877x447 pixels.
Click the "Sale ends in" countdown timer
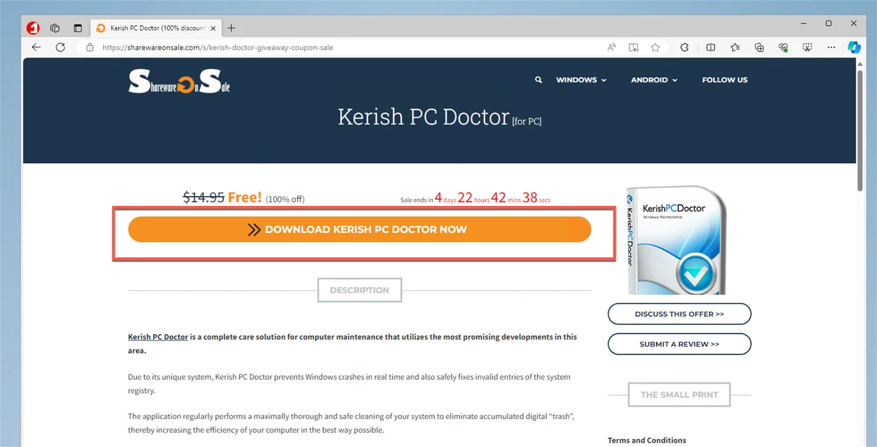pos(475,198)
